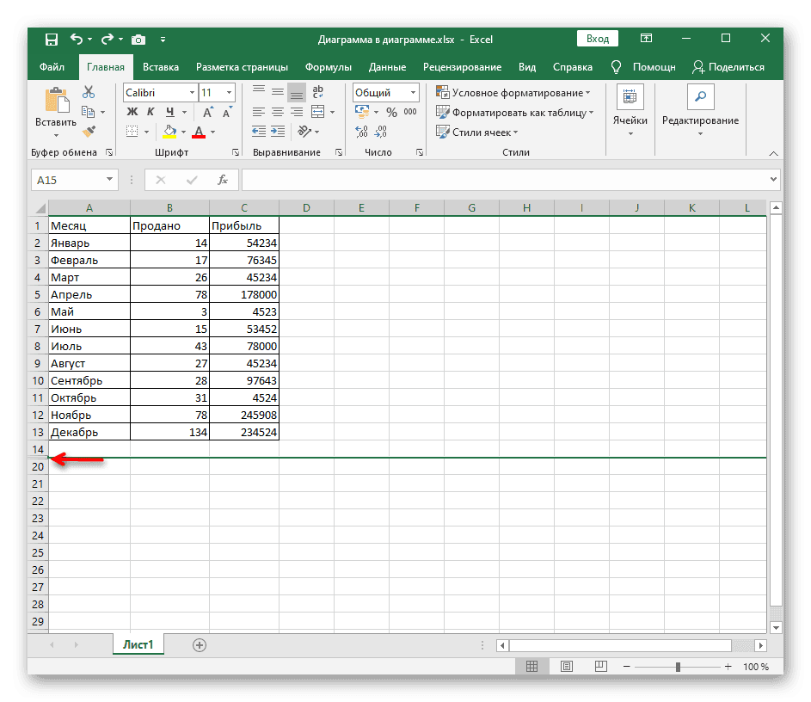
Task: Select the Format Painter brush
Action: click(x=89, y=131)
